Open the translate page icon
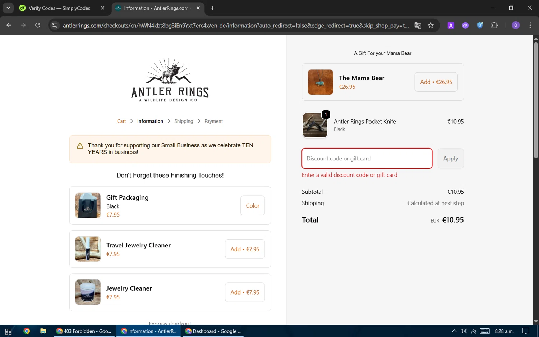The image size is (539, 337). pyautogui.click(x=418, y=25)
